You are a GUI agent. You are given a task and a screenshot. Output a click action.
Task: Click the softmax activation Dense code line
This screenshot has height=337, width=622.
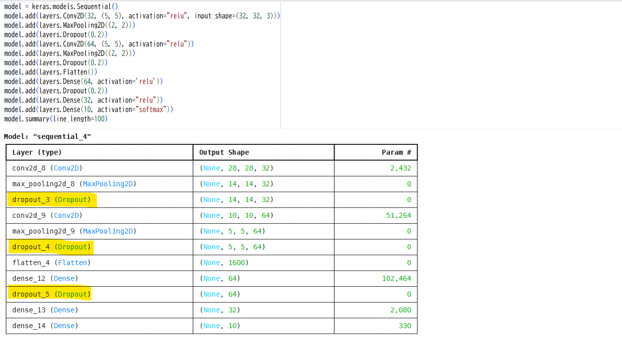[x=89, y=109]
